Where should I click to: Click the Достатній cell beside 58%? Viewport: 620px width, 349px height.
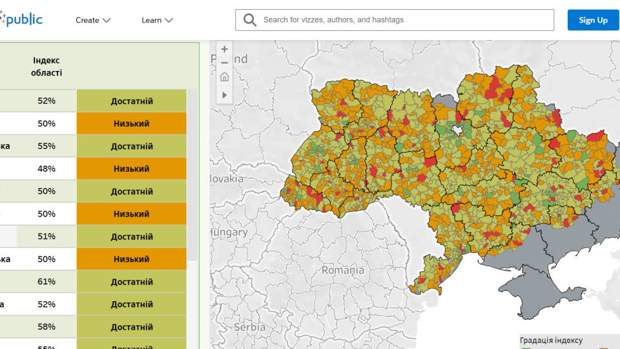click(x=131, y=327)
